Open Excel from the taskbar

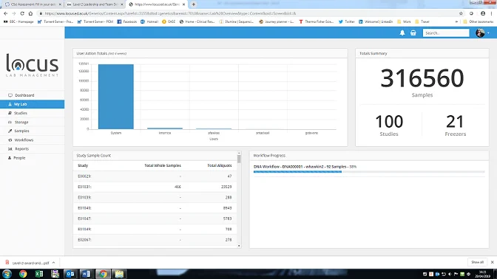click(x=39, y=274)
